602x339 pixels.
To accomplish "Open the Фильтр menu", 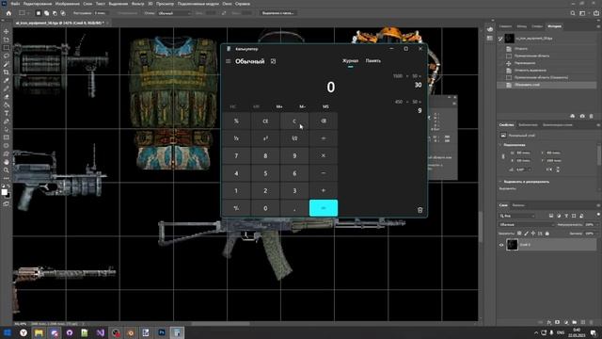I will [x=138, y=4].
